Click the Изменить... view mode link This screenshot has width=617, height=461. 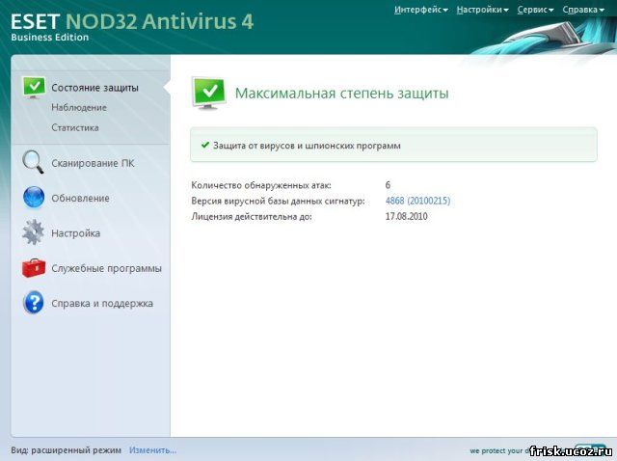(x=152, y=450)
